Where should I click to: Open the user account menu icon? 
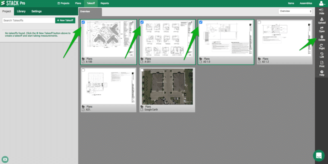322,3
